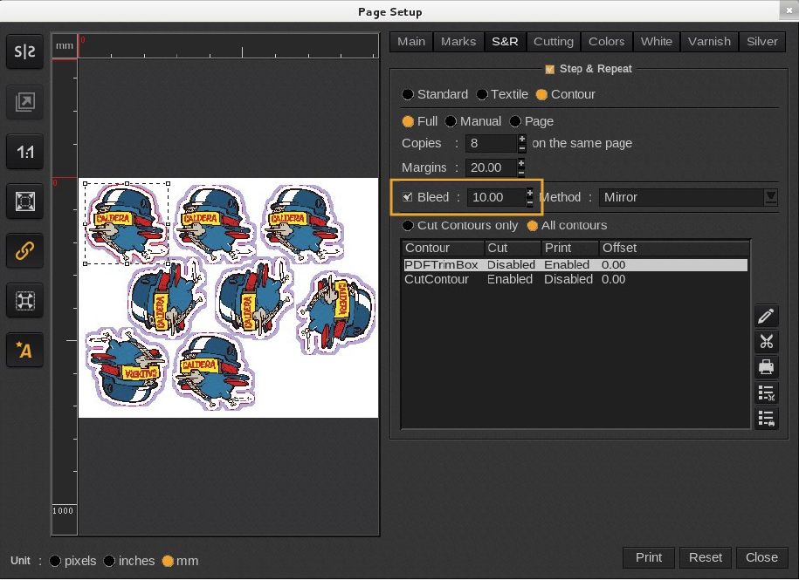Switch to the Varnish tab
The width and height of the screenshot is (799, 580).
click(x=709, y=42)
